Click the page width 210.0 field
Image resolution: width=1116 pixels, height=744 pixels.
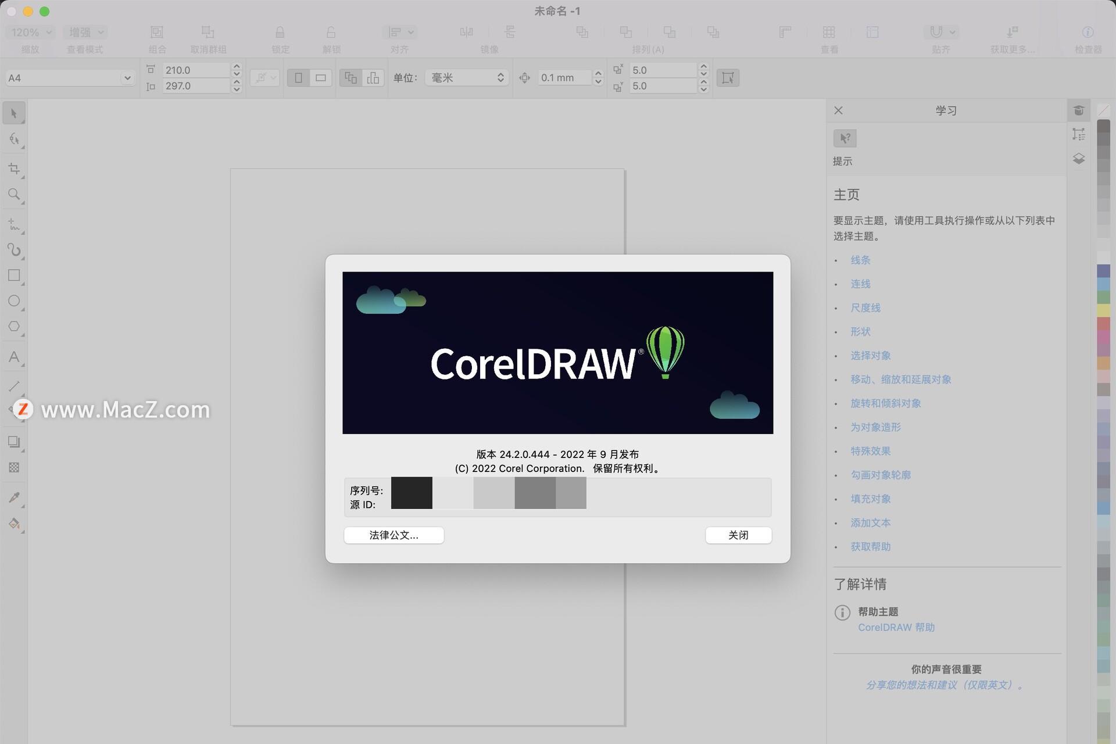pos(196,70)
